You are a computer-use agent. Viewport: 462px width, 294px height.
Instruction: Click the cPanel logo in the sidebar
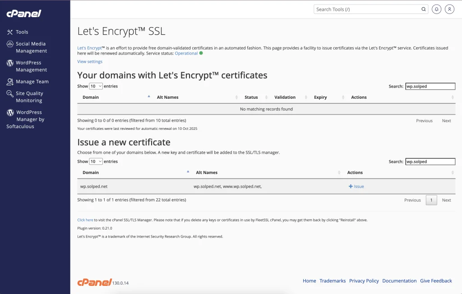pyautogui.click(x=24, y=14)
